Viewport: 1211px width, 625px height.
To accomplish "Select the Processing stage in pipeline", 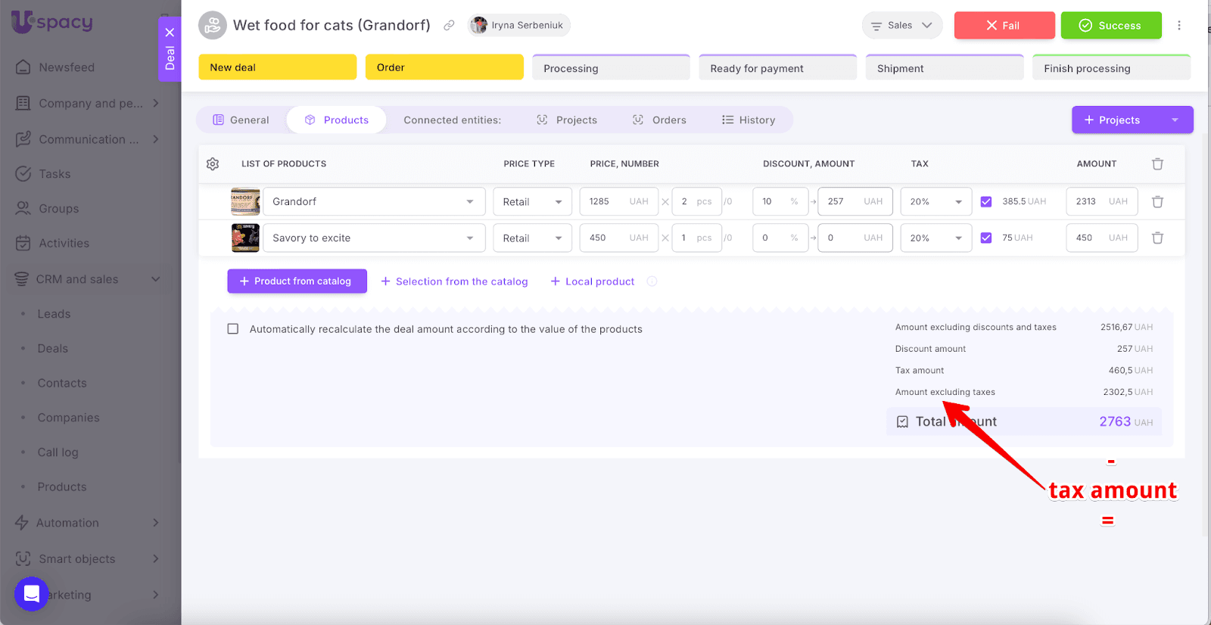I will point(610,68).
